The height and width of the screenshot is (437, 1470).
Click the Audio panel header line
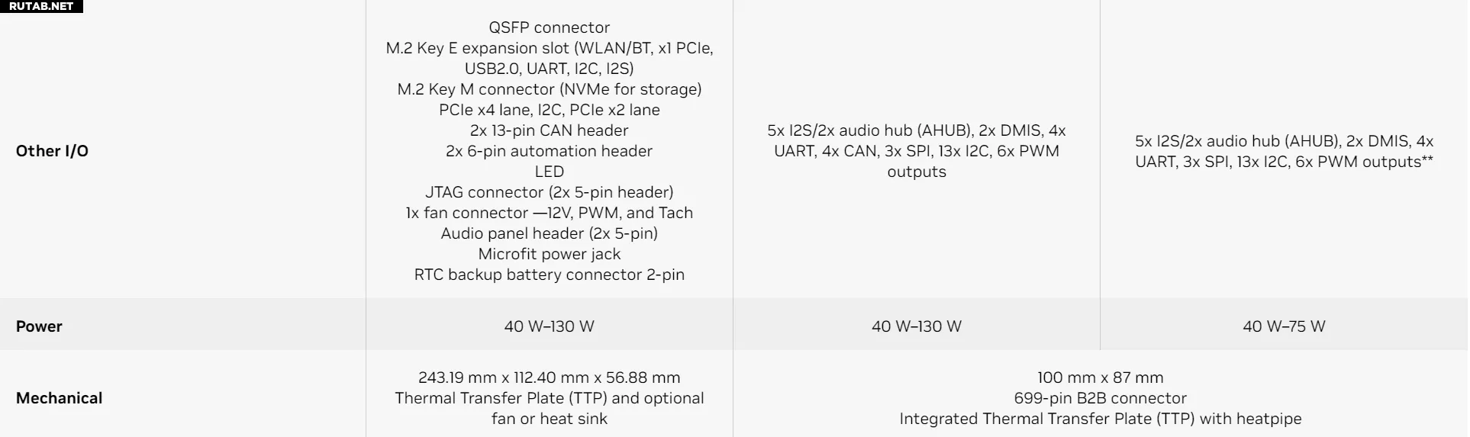pos(550,233)
